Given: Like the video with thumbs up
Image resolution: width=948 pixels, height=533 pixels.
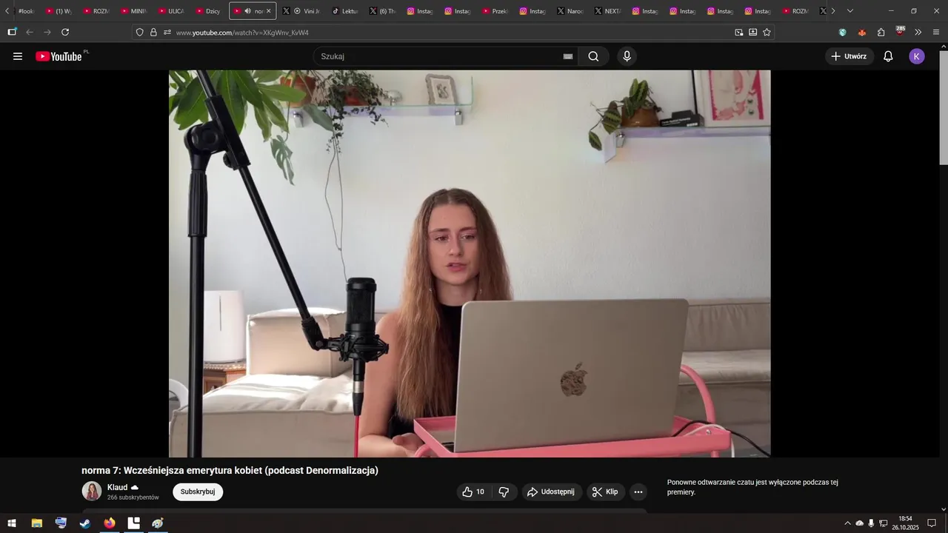Looking at the screenshot, I should 473,492.
